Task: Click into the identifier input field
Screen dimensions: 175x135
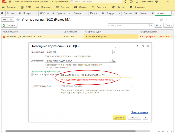Action: point(94,75)
